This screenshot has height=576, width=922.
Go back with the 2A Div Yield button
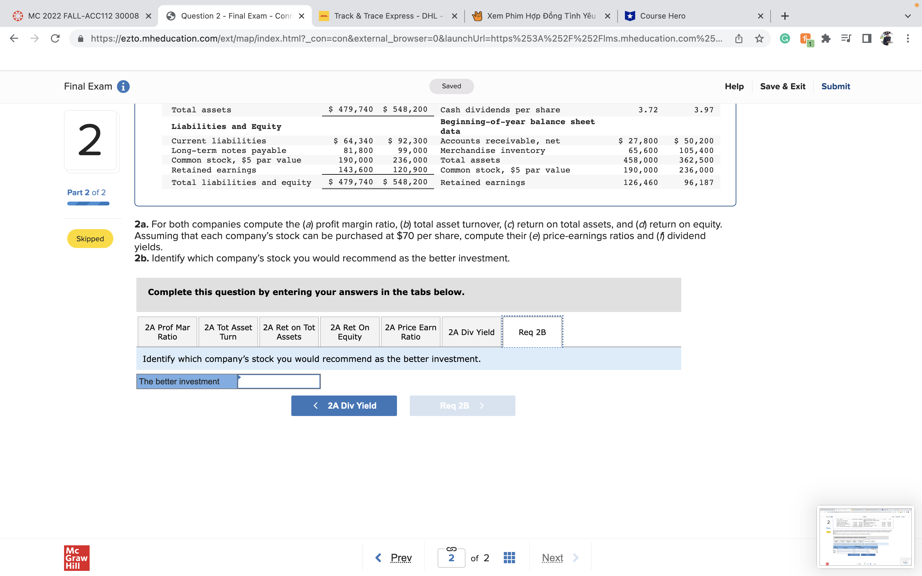(x=344, y=405)
